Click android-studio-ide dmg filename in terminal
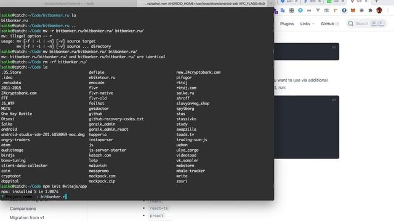Viewport: 394px width, 221px height. coord(43,134)
